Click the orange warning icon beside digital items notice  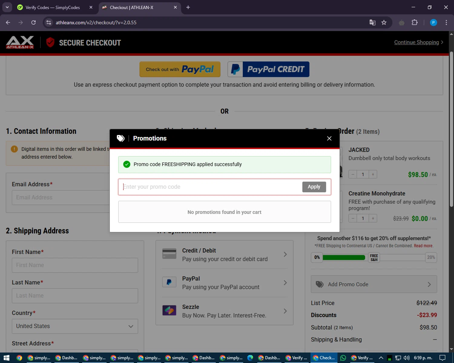(14, 149)
